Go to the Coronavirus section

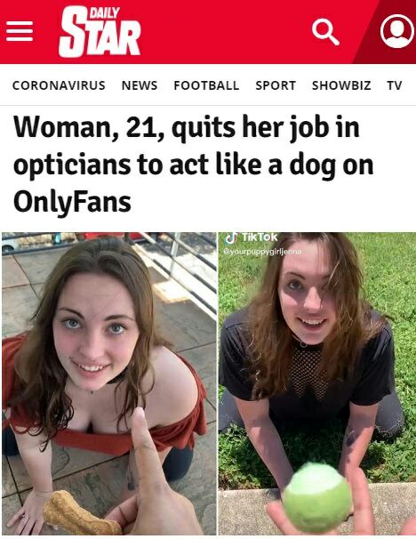click(x=59, y=85)
